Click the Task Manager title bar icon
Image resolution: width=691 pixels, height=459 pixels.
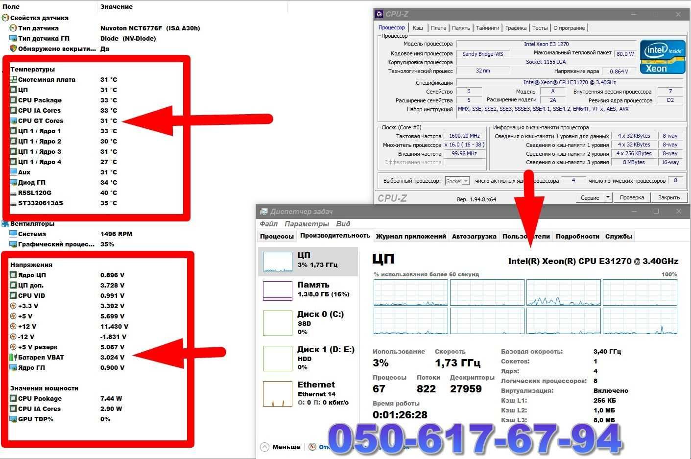coord(263,212)
